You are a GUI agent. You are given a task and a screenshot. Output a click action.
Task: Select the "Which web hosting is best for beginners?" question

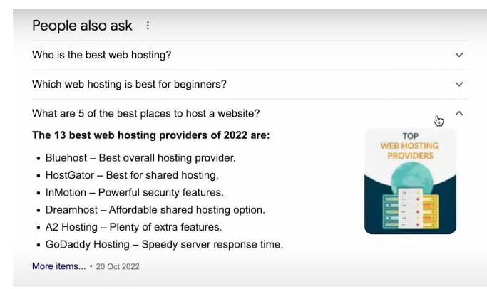129,84
